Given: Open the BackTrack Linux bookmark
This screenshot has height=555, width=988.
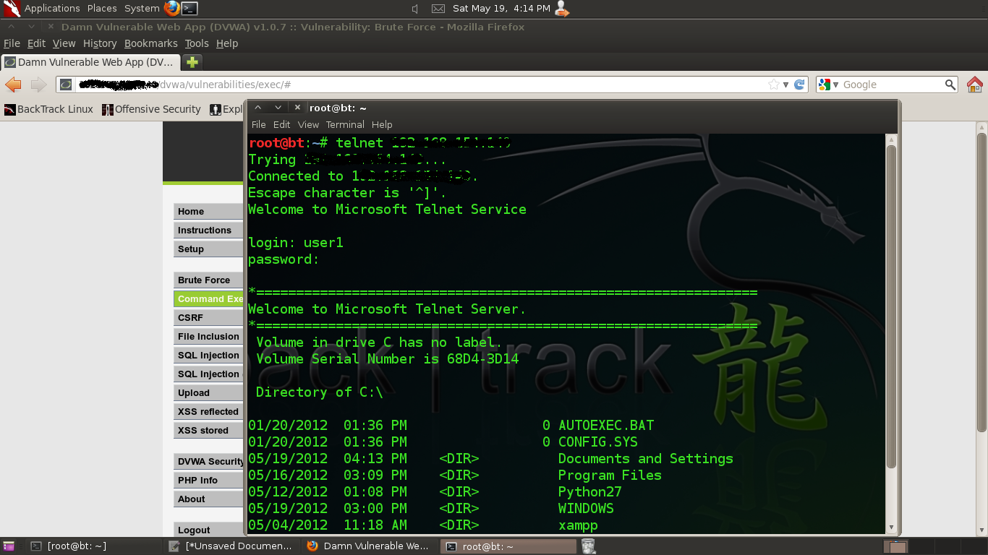Looking at the screenshot, I should 48,109.
